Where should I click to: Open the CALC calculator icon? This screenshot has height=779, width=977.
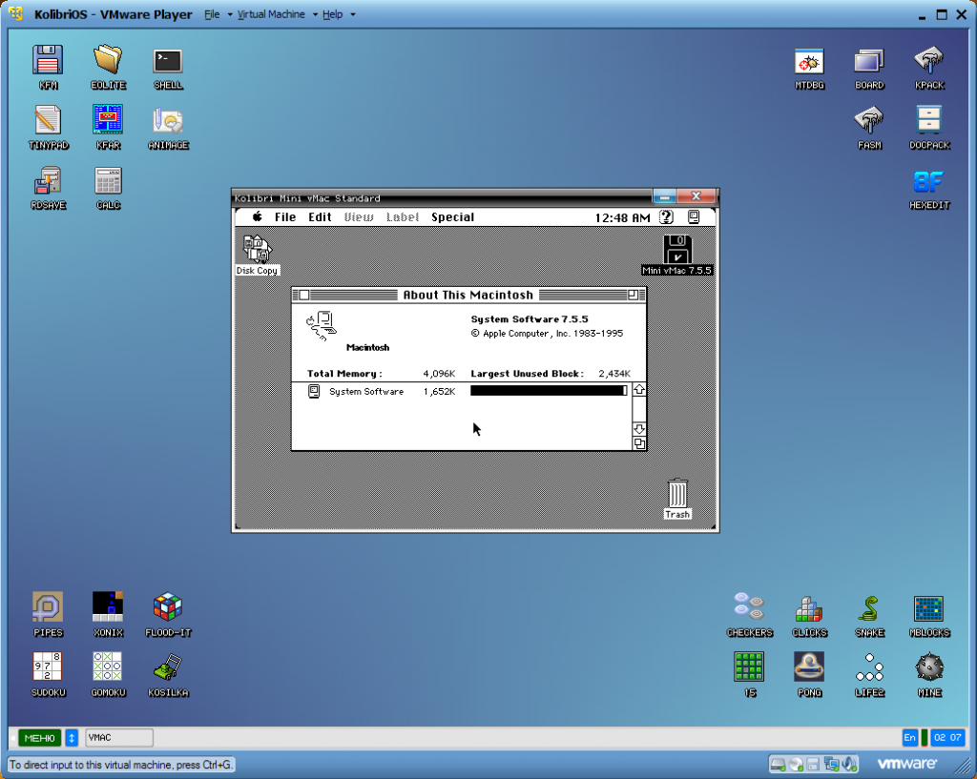[108, 181]
